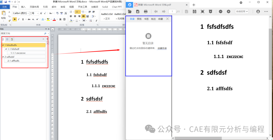Select 1.1.1 zxczzcxc in navigation pane

(26, 53)
